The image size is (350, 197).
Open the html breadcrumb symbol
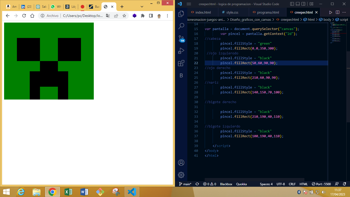[309, 19]
